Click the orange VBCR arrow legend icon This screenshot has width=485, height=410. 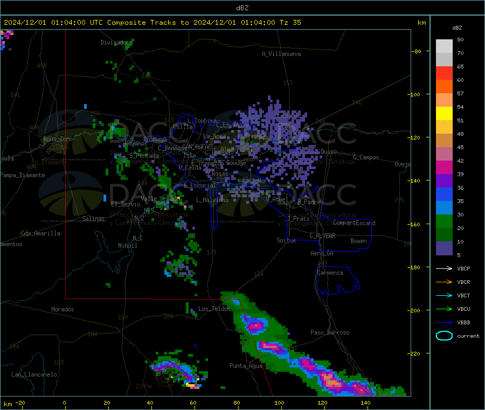(x=444, y=282)
